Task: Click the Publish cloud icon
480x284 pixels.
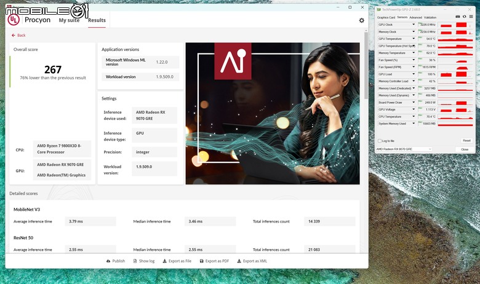Action: pos(108,261)
